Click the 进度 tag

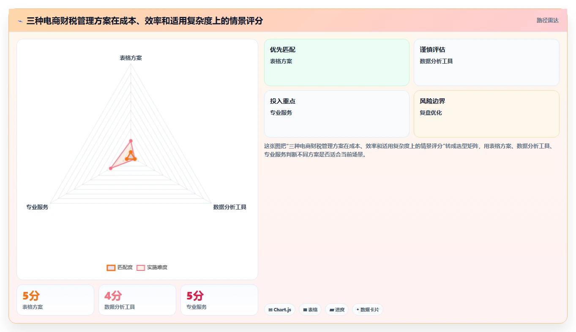337,310
